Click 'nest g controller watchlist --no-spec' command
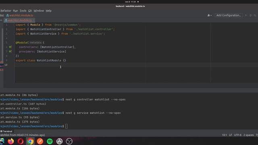This screenshot has height=145, width=258. click(96, 99)
